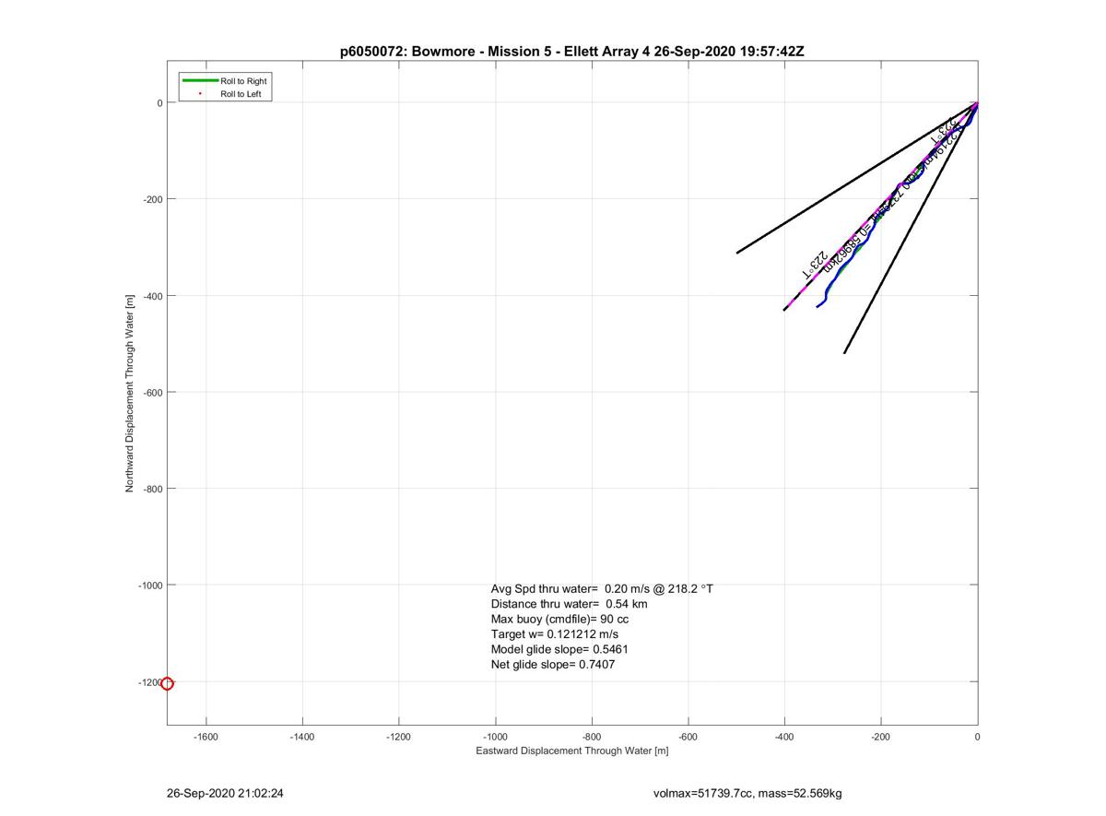Click y-axis tick label '-600'
Screen dimensions: 1106x816
[x=152, y=393]
